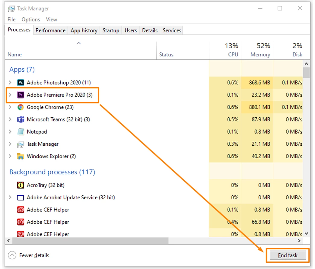Select the Adobe Premiere Pro 2020 (3) row

pyautogui.click(x=154, y=95)
